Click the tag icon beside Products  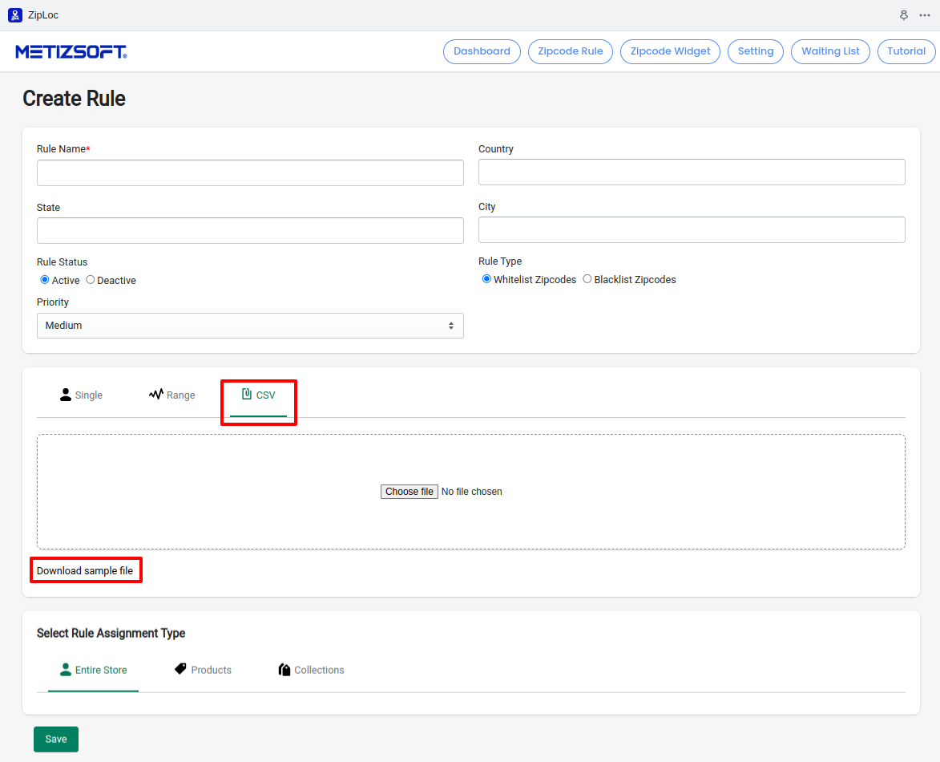click(x=180, y=669)
